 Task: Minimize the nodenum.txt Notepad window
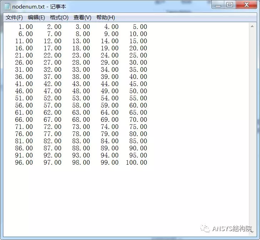(x=218, y=5)
